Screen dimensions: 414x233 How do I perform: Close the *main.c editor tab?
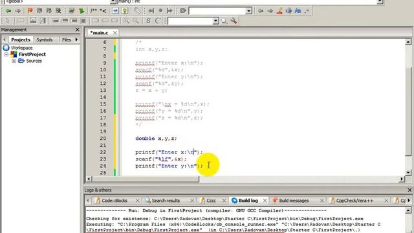click(115, 33)
